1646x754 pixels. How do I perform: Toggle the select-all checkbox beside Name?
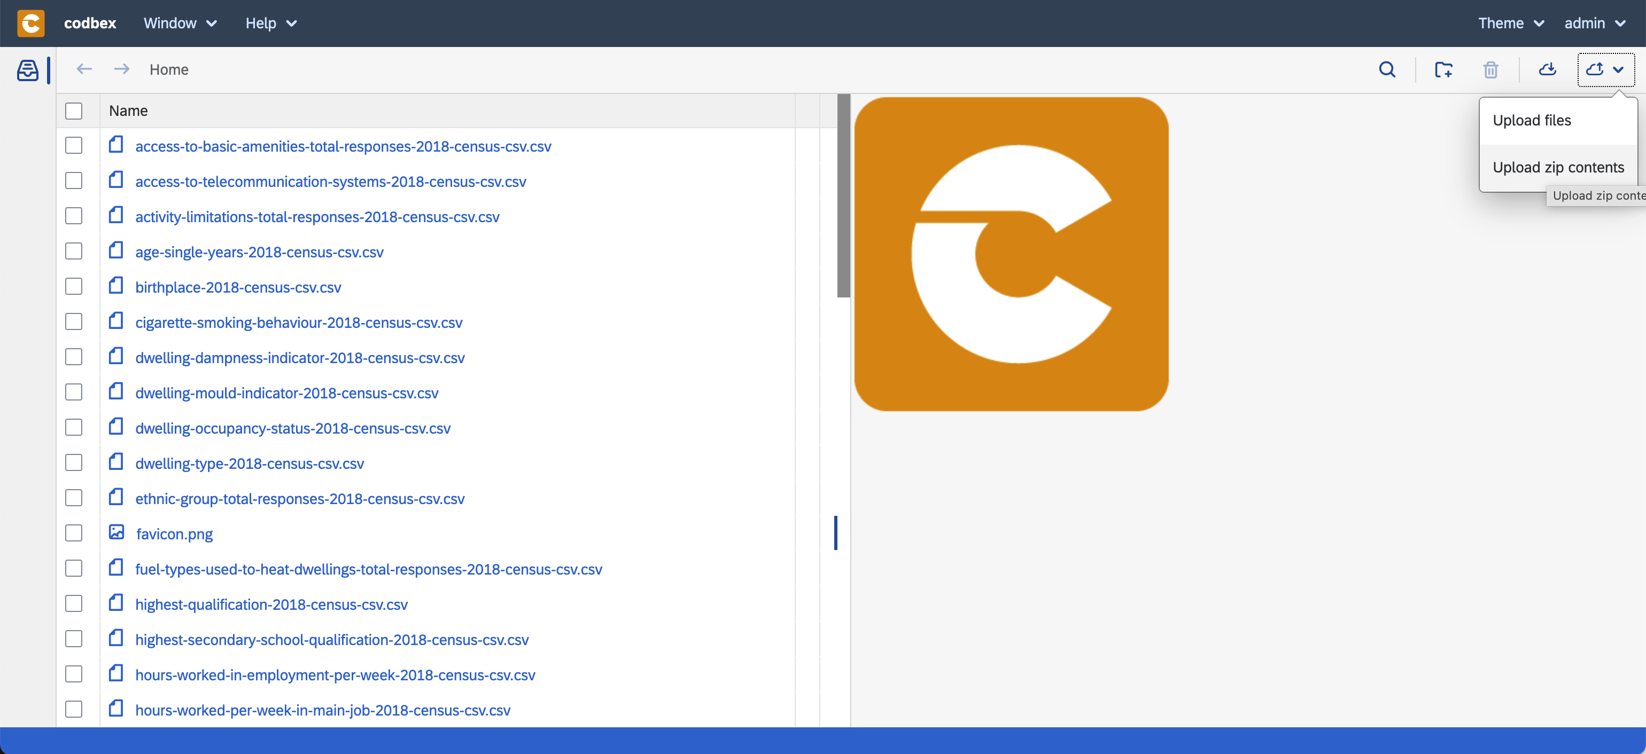click(x=74, y=111)
